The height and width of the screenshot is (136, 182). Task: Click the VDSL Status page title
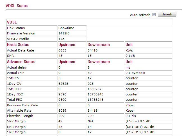pyautogui.click(x=17, y=6)
